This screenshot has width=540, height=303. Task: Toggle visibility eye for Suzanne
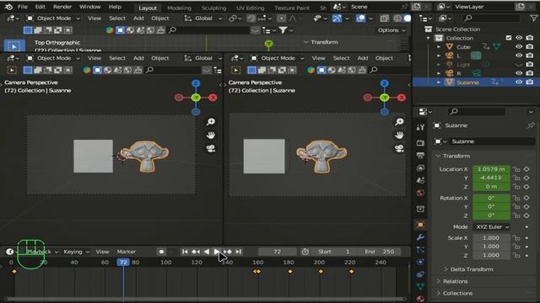[x=519, y=82]
